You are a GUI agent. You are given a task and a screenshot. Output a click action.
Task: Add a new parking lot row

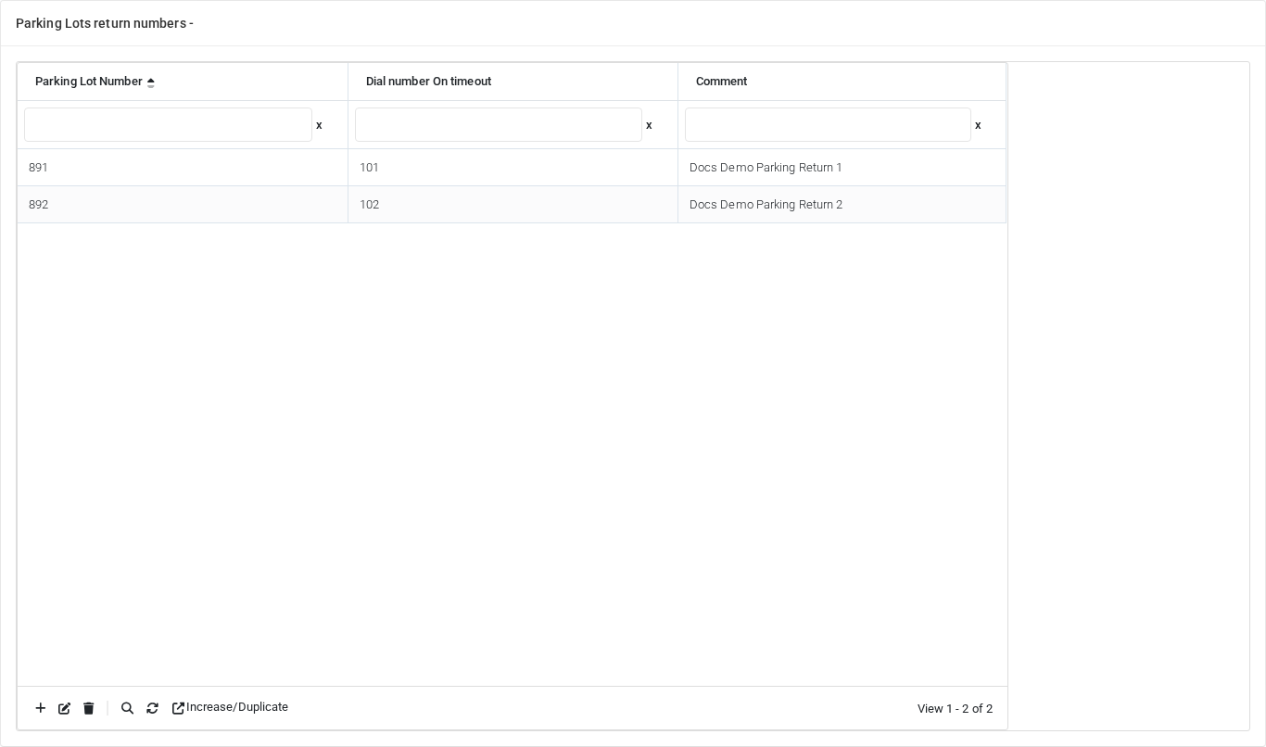click(x=41, y=708)
